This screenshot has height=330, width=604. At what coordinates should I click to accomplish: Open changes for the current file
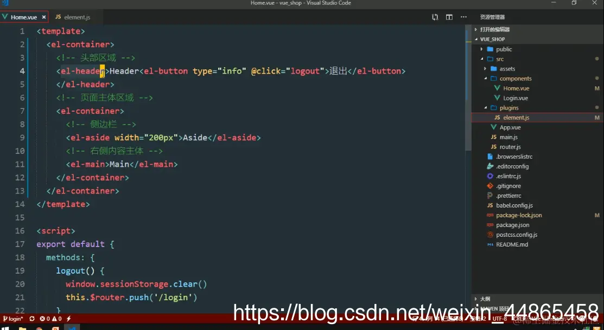[435, 17]
